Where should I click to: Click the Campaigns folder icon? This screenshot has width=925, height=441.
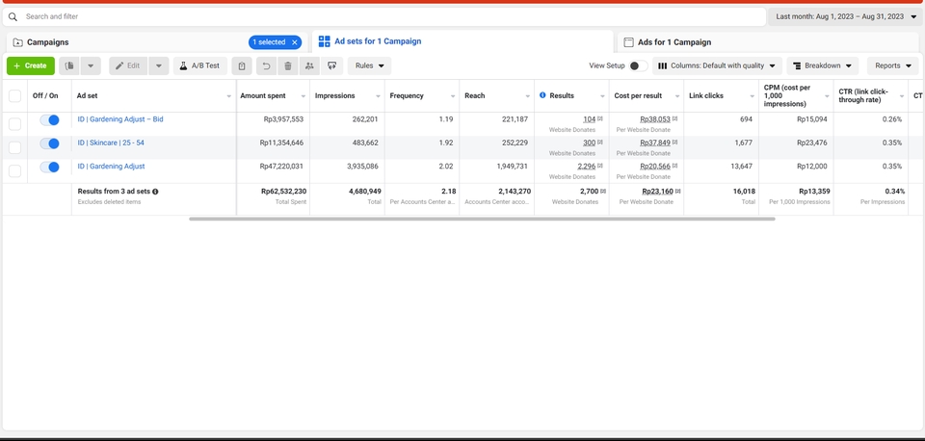pos(17,42)
